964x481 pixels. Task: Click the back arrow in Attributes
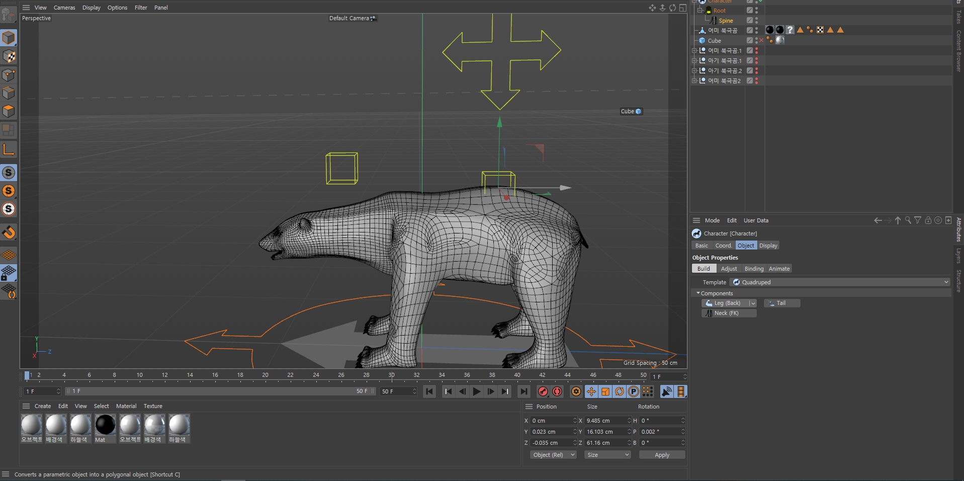coord(878,220)
